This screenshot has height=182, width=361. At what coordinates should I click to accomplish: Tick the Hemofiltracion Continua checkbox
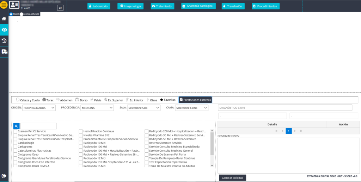(81, 131)
